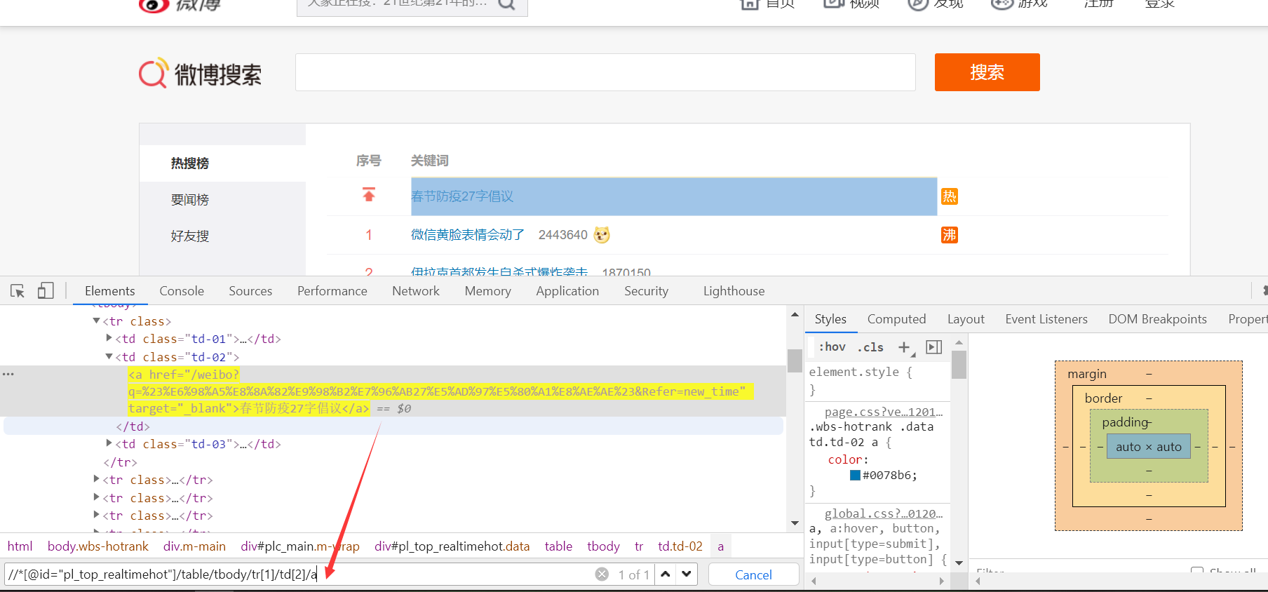Click the Weibo search text box
The height and width of the screenshot is (592, 1268).
(x=605, y=72)
